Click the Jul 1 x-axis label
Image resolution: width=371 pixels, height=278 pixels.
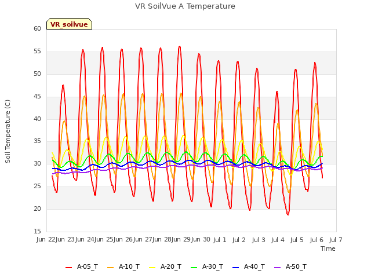point(220,240)
